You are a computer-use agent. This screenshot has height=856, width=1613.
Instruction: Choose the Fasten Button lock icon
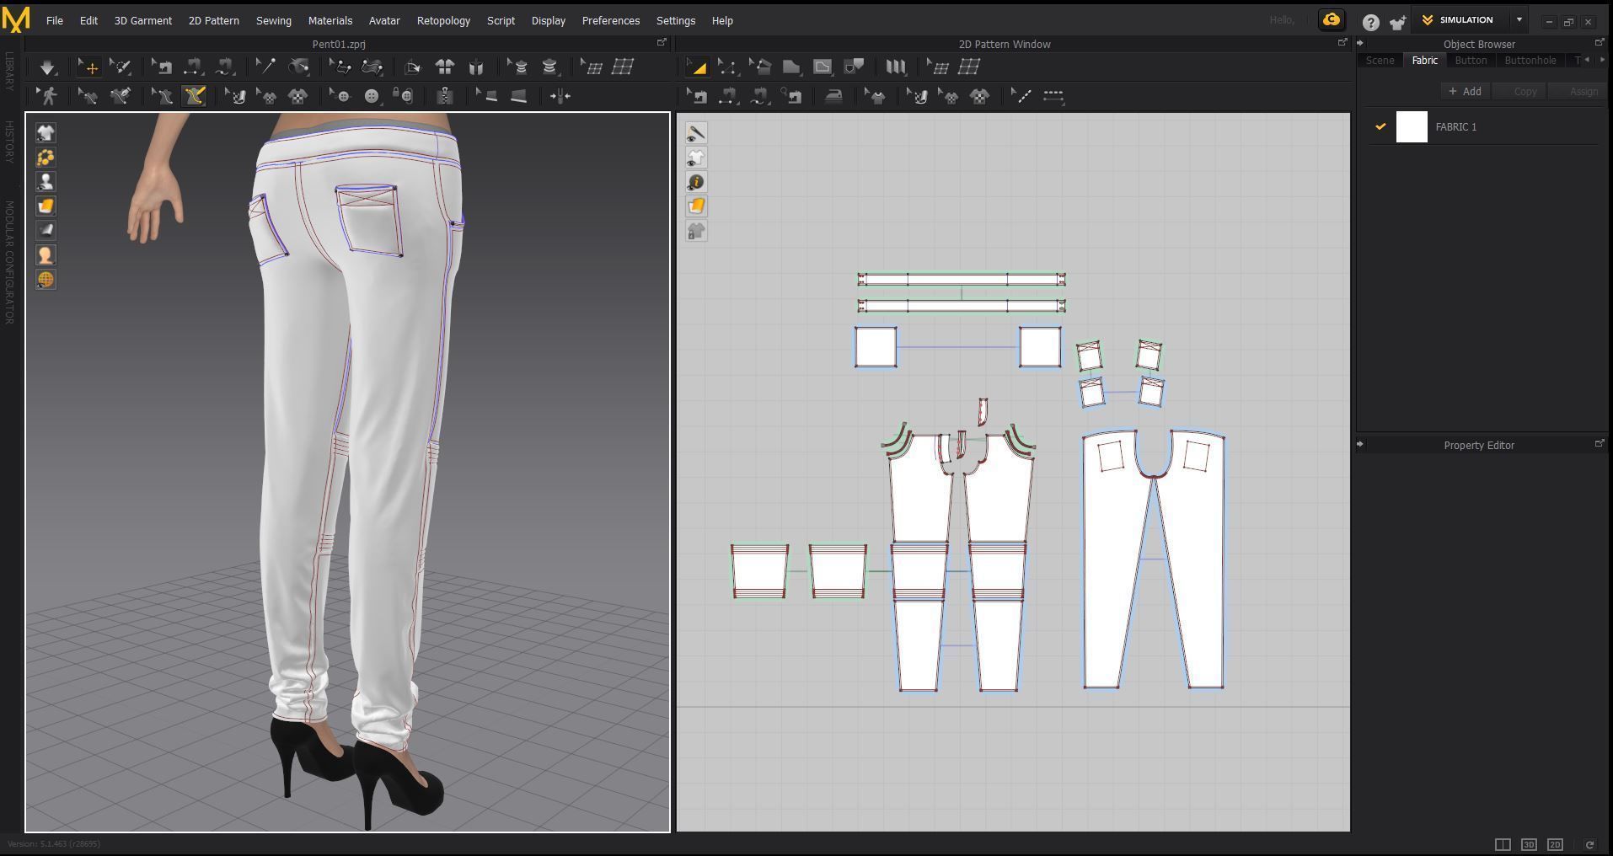pyautogui.click(x=404, y=96)
